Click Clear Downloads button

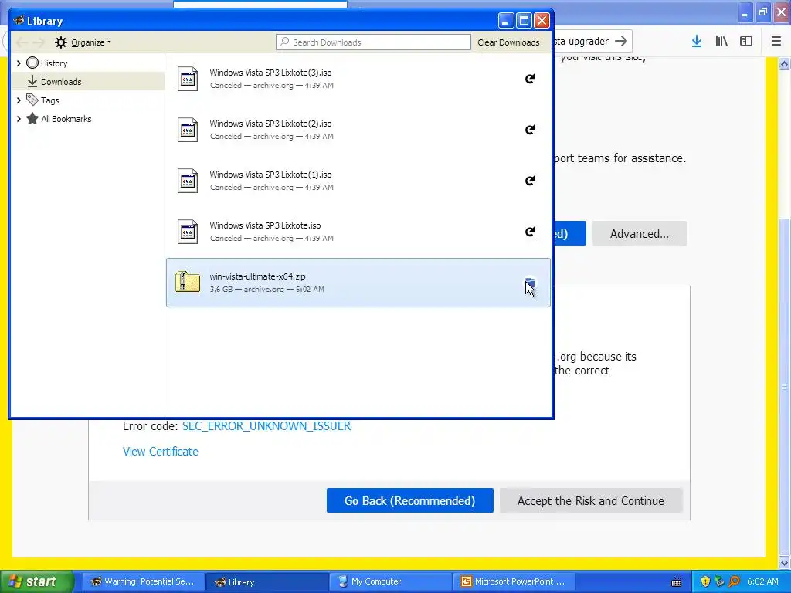coord(508,42)
